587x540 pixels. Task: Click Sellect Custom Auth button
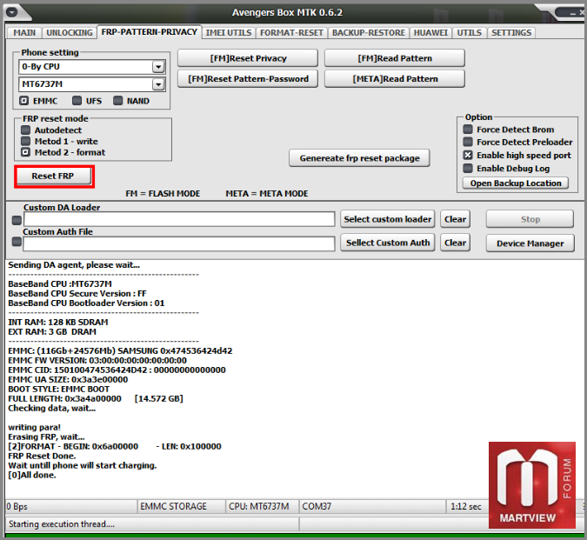click(x=388, y=243)
